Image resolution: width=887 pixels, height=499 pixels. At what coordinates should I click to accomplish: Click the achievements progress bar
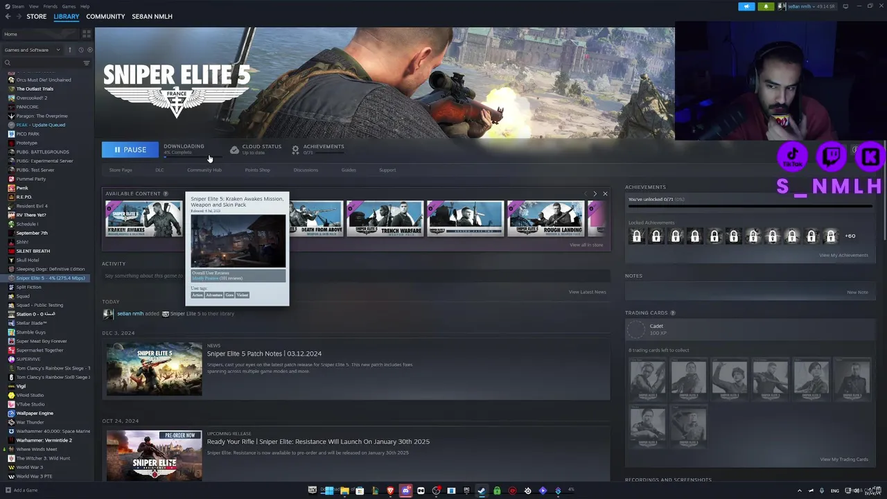749,207
